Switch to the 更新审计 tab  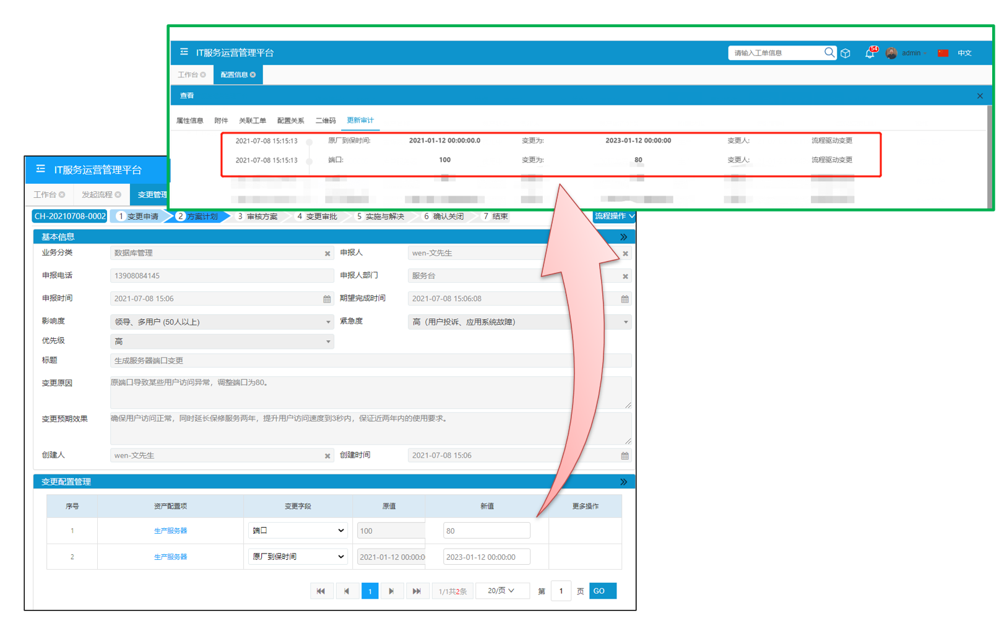tap(360, 121)
